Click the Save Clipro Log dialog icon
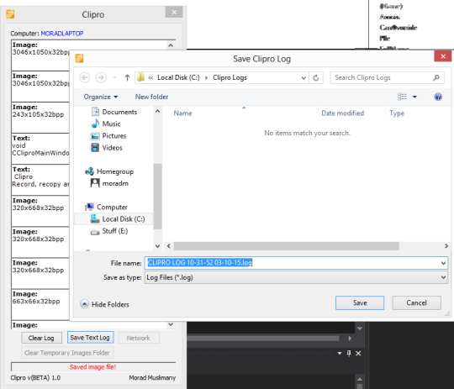Viewport: 454px width, 389px height. point(79,58)
